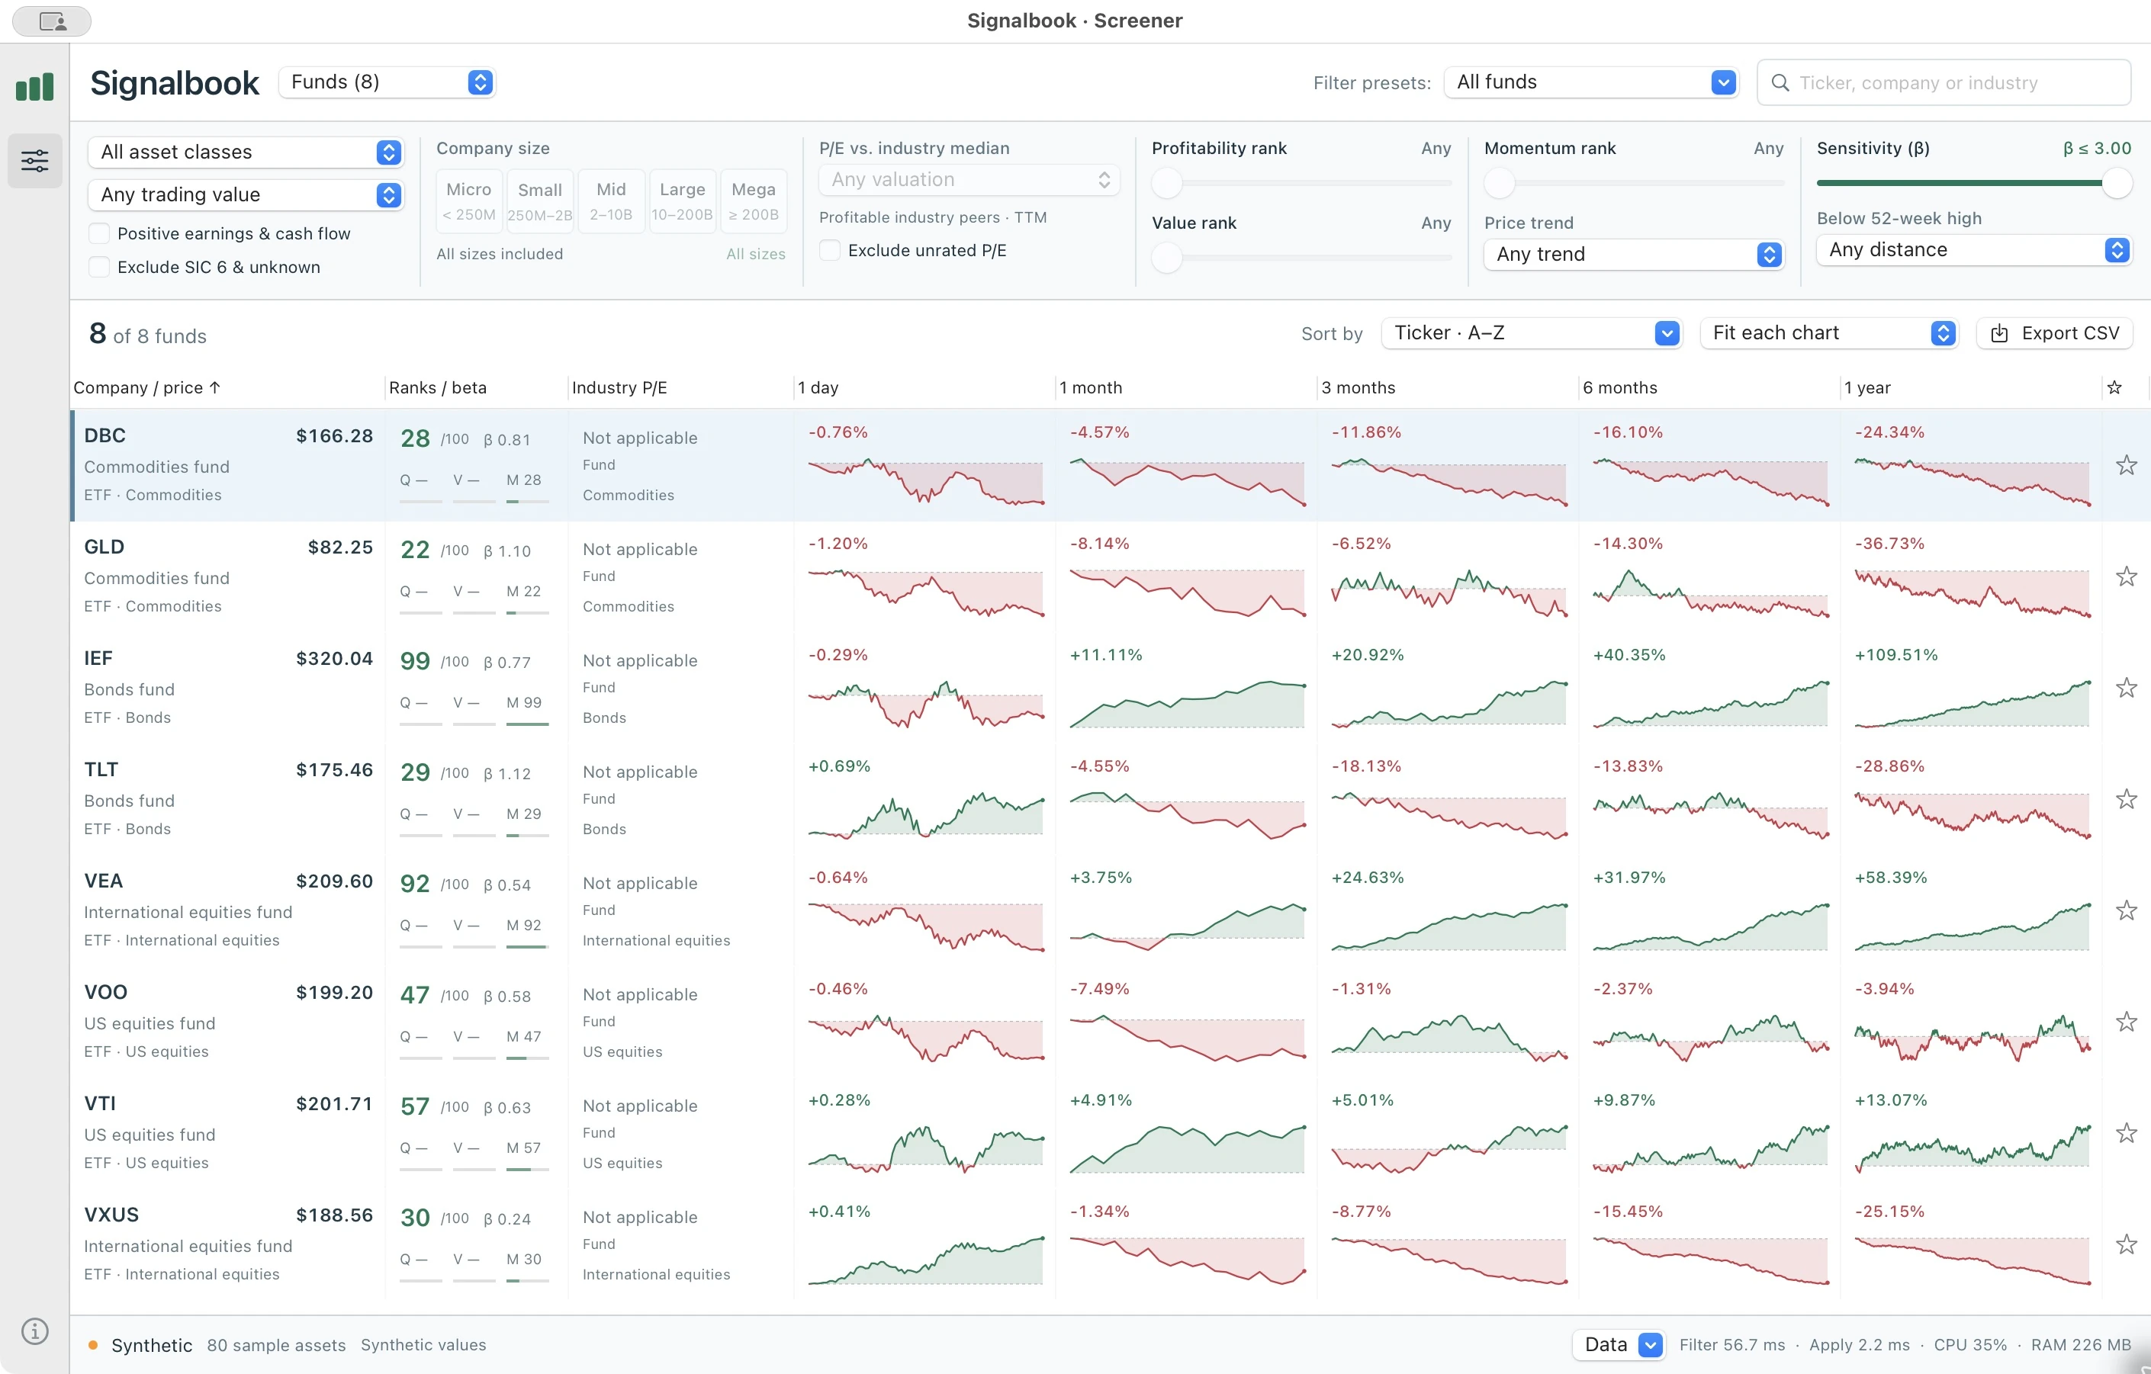
Task: Enable Positive earnings & cash flow checkbox
Action: (x=99, y=234)
